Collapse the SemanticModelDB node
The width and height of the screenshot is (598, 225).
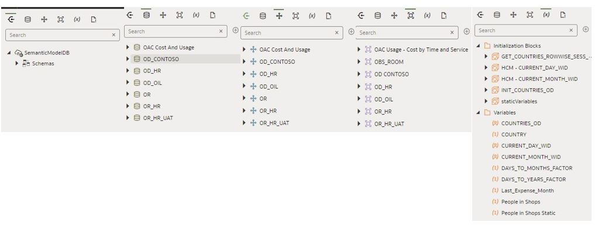(x=9, y=53)
